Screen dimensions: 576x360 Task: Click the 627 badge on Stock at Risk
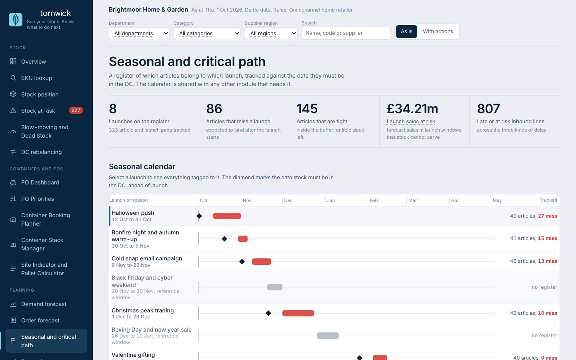[76, 110]
